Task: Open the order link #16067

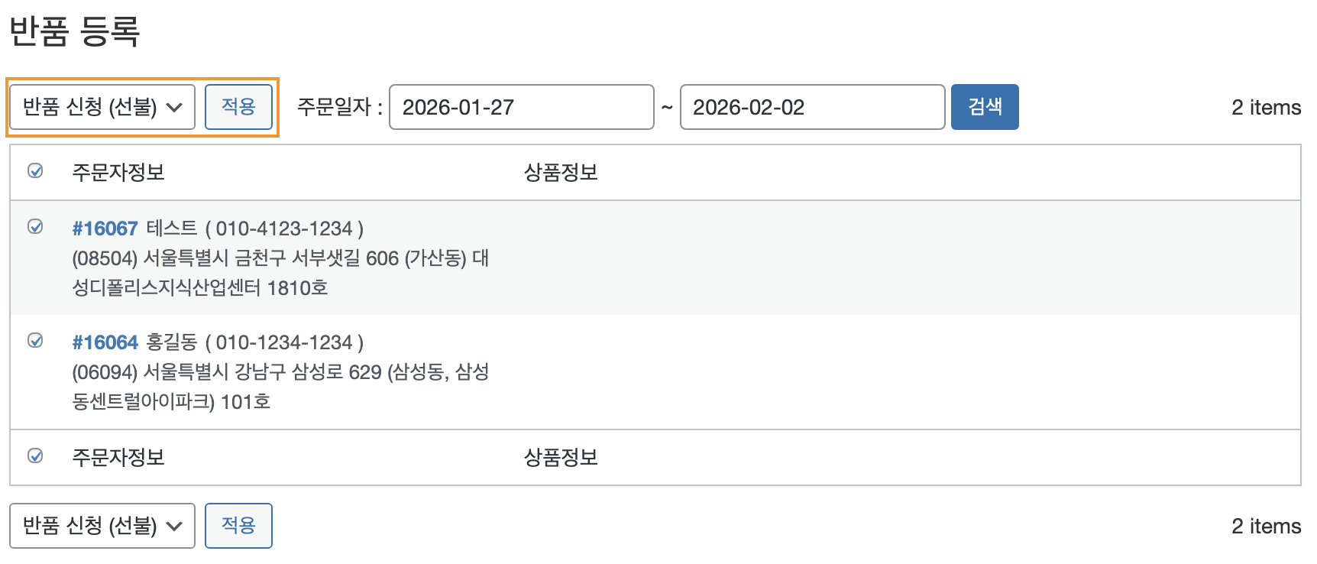Action: tap(105, 229)
